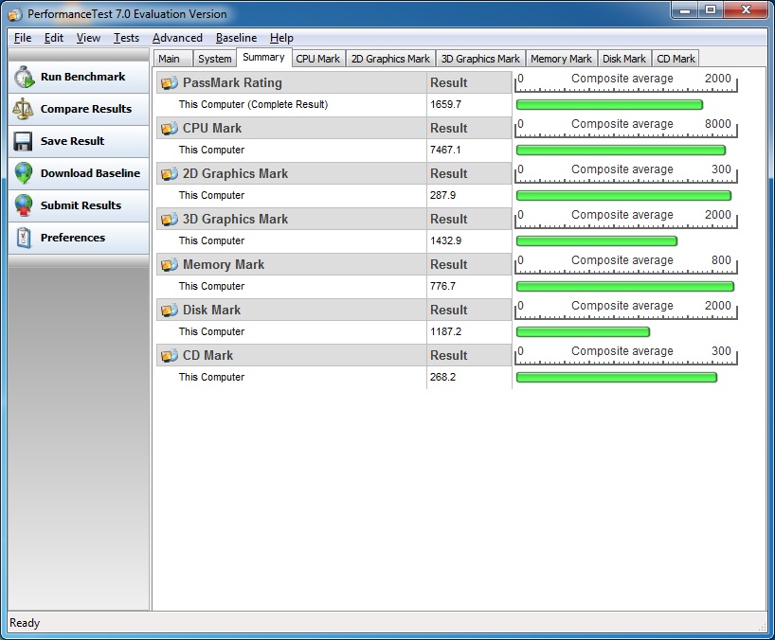Click the icon beside PassMark Rating header
Screen dimensions: 775x640
[x=169, y=83]
